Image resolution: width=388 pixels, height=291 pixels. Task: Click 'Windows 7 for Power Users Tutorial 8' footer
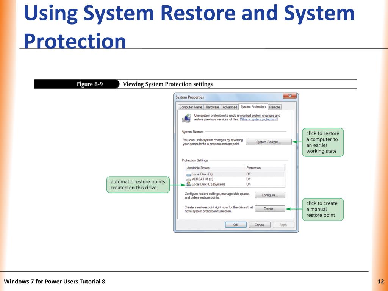55,282
